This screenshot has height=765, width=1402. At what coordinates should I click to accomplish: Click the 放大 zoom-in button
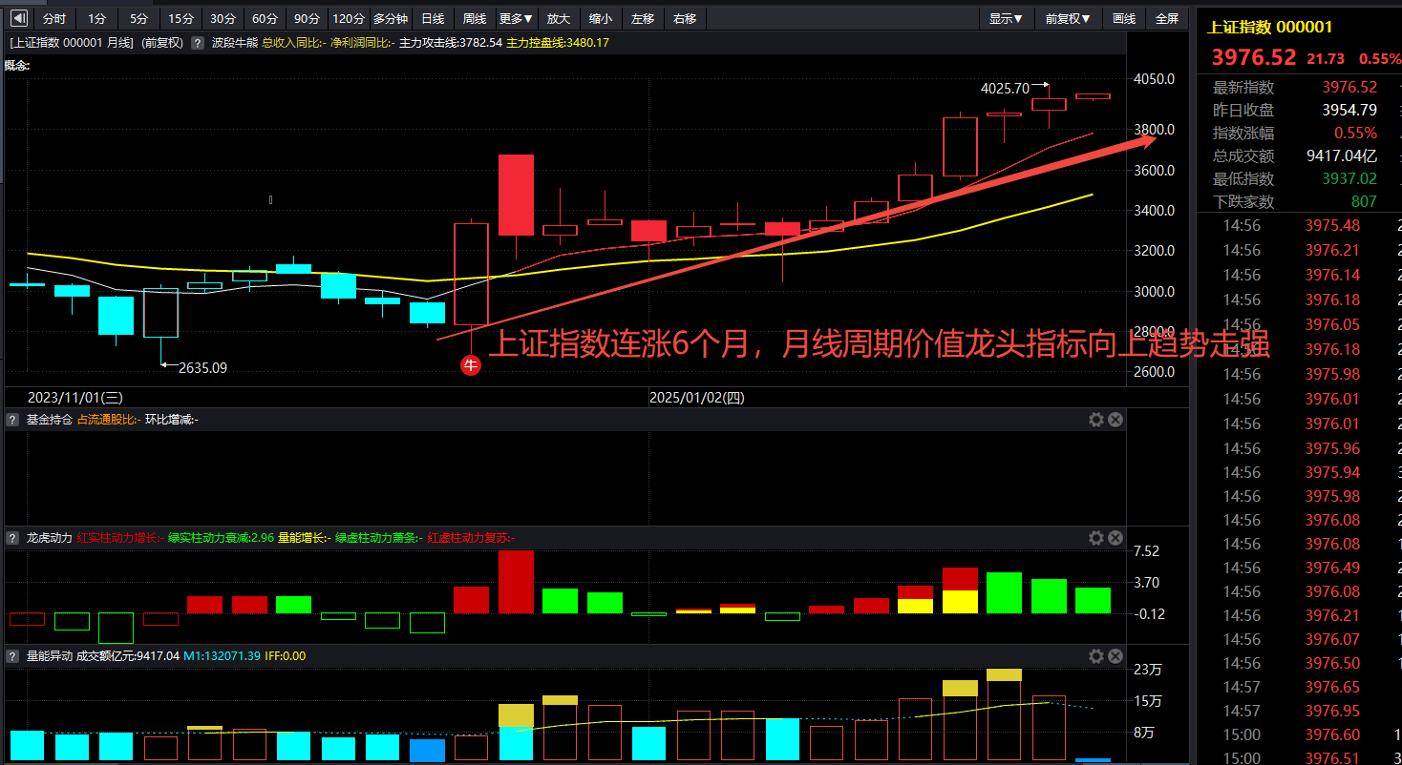[x=559, y=18]
